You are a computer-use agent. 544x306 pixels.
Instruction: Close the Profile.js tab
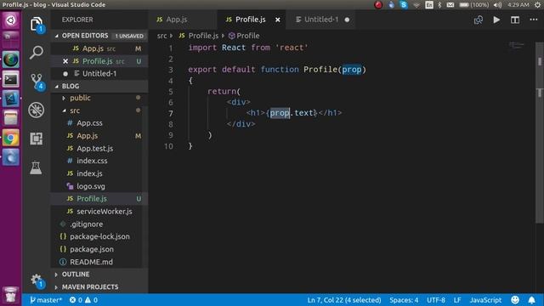click(x=278, y=20)
